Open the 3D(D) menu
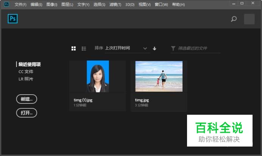262x156 pixels. pos(130,5)
